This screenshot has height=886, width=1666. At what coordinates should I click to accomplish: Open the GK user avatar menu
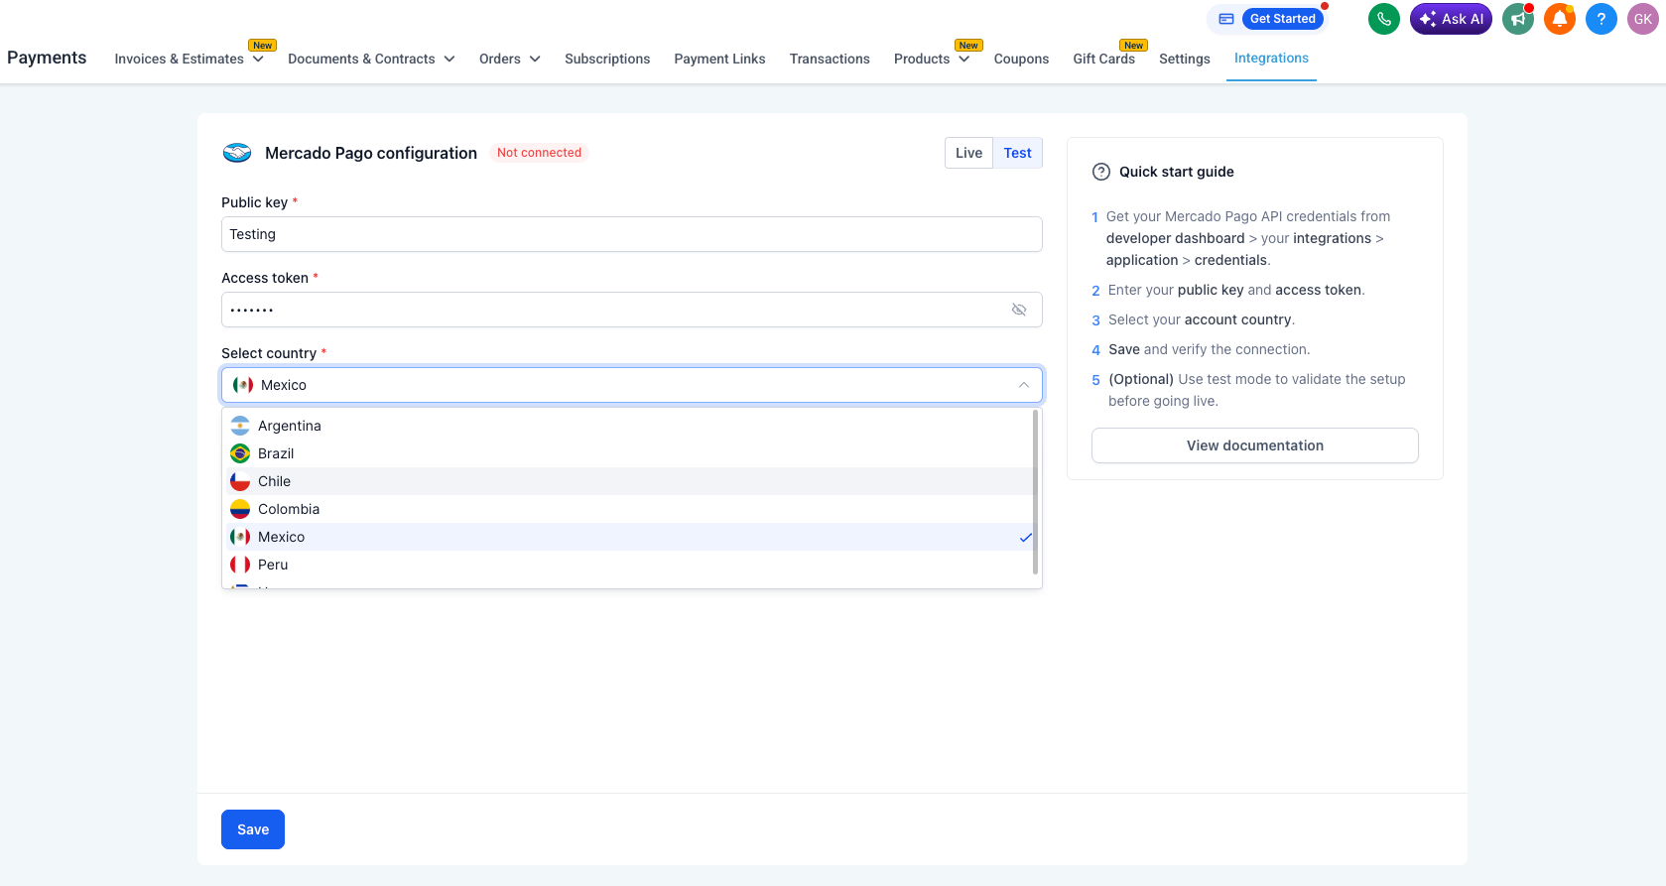[x=1643, y=19]
